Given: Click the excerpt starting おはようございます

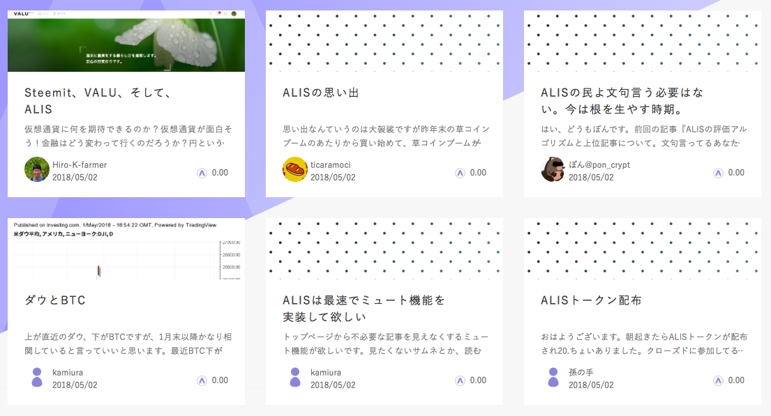Looking at the screenshot, I should click(x=644, y=344).
